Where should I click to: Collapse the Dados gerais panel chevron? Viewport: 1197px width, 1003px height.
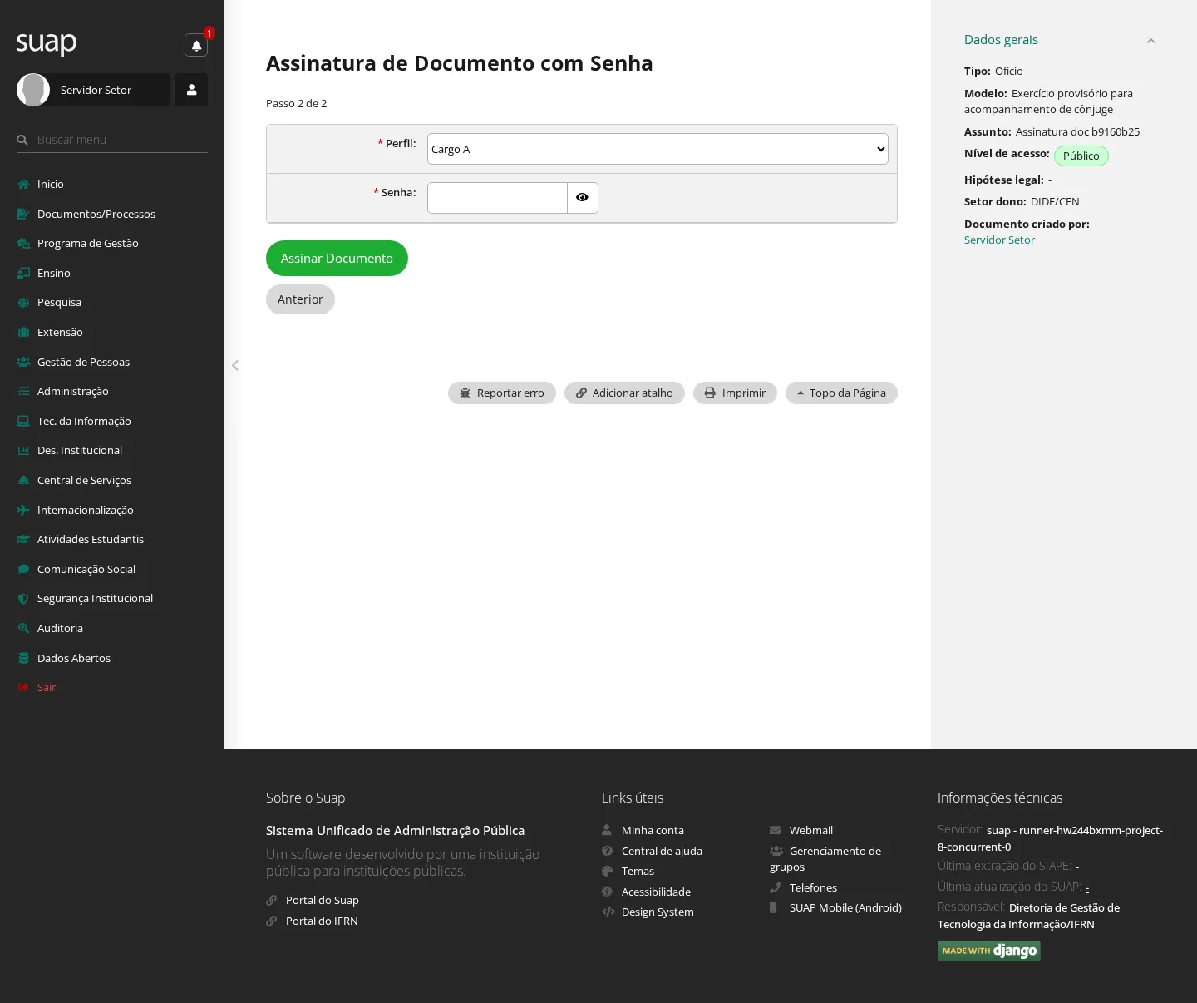pos(1150,41)
